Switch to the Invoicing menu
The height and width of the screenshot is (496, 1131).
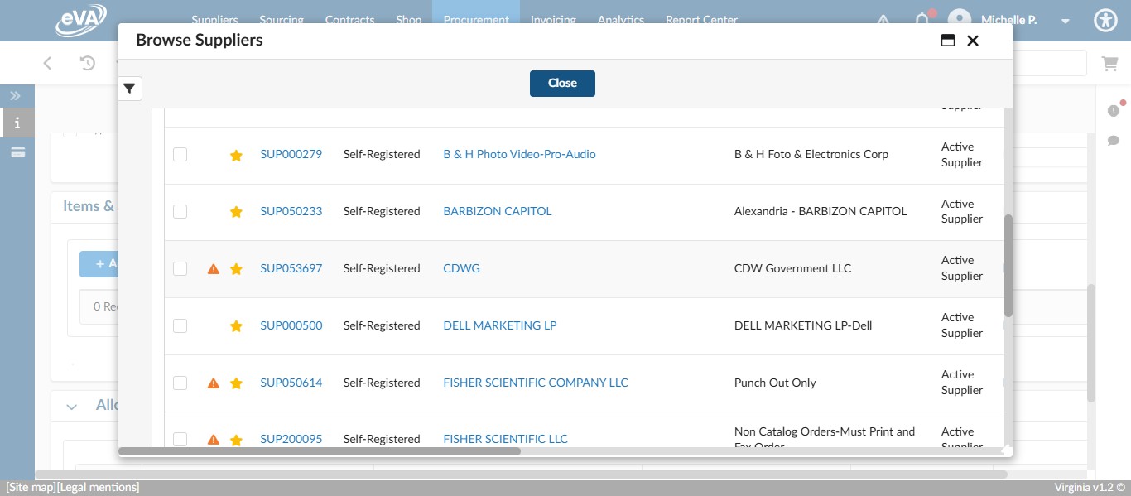(x=553, y=19)
